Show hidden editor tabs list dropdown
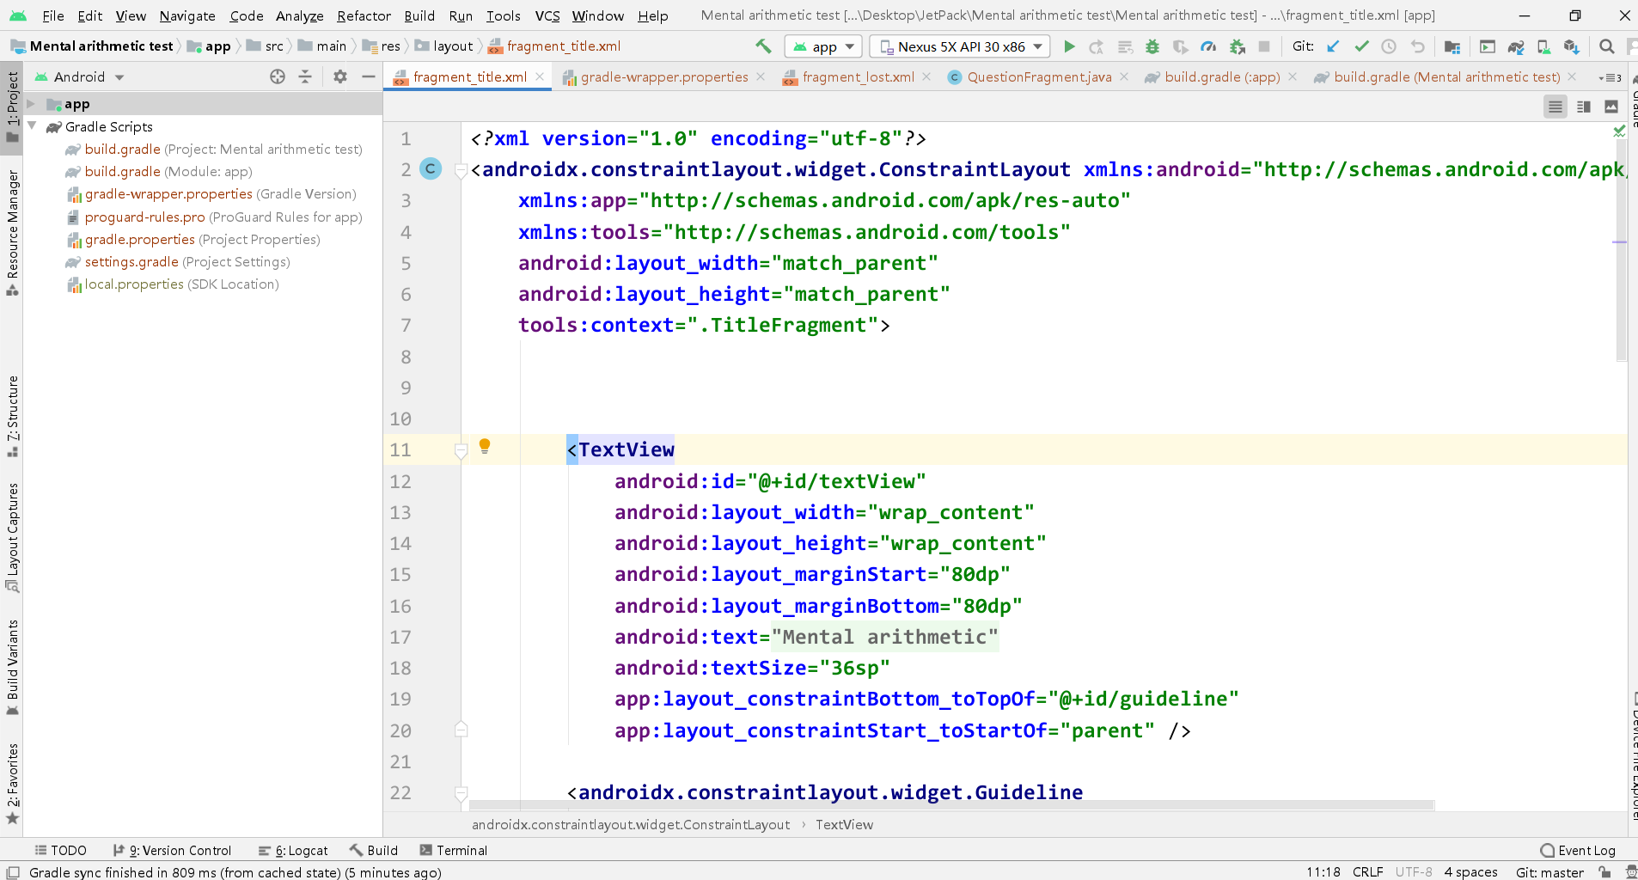Screen dimensions: 1638x880 pos(1609,77)
